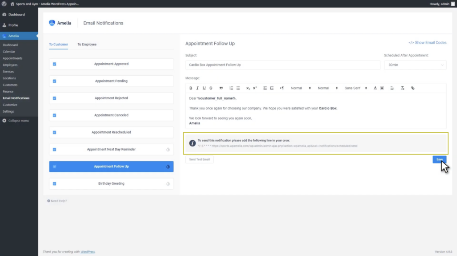Toggle the Appointment Next Day Reminder checkbox
This screenshot has width=457, height=256.
(x=54, y=150)
